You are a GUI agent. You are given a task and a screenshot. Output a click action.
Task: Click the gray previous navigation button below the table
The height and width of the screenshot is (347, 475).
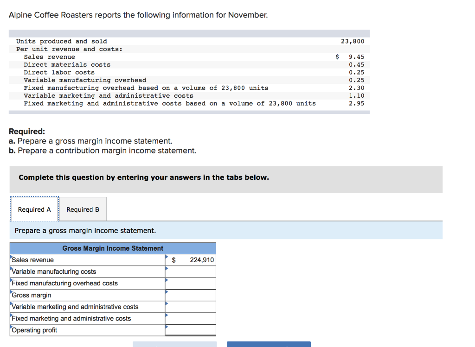coord(175,344)
